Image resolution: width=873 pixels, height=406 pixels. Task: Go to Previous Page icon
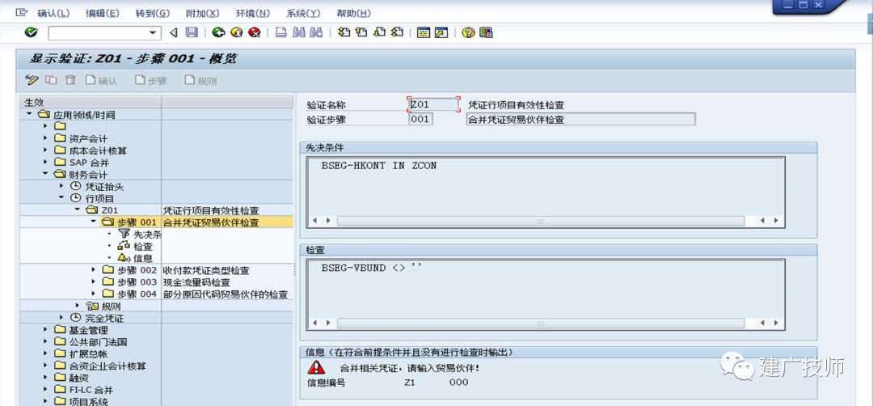(x=361, y=33)
